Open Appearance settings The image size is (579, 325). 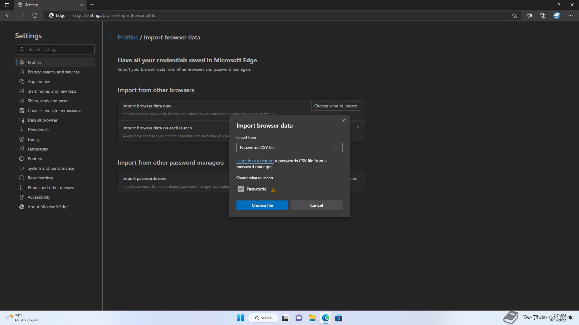55,82
